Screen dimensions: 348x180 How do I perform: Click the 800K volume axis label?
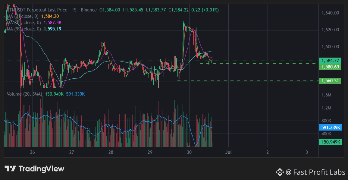[x=326, y=121]
